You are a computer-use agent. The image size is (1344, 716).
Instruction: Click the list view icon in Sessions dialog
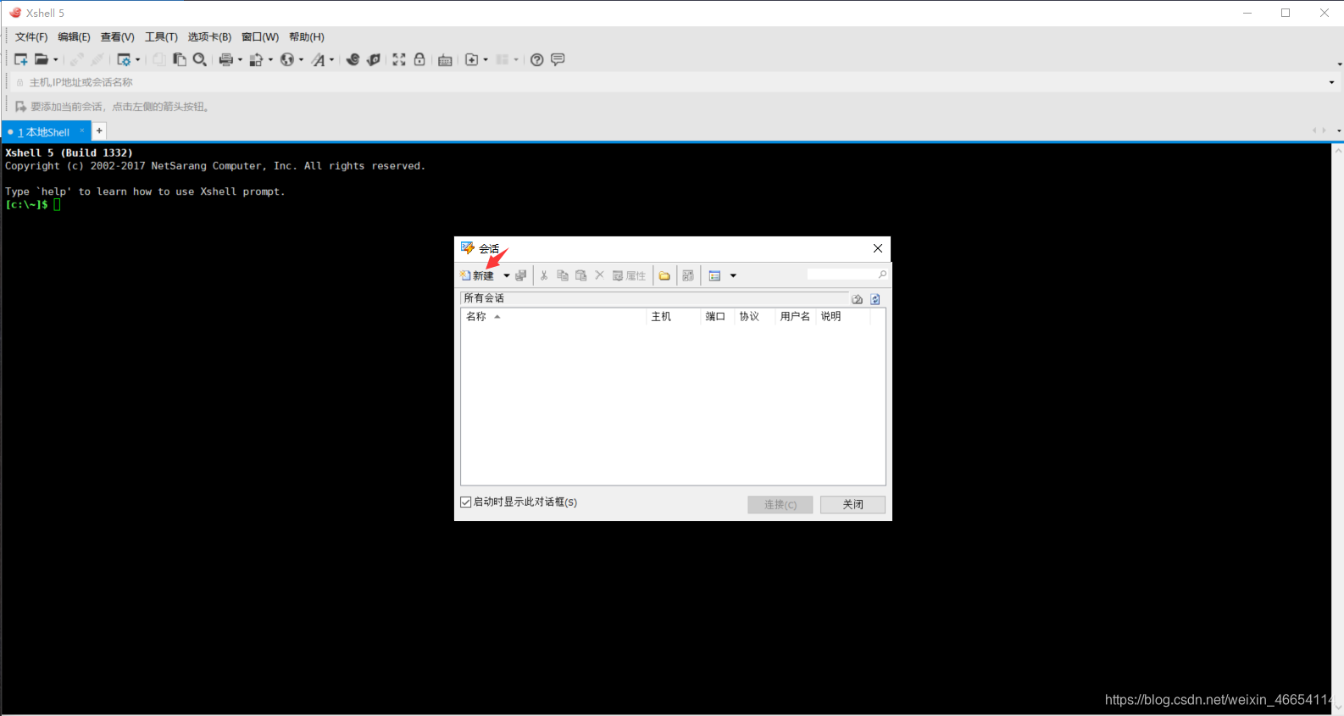714,275
